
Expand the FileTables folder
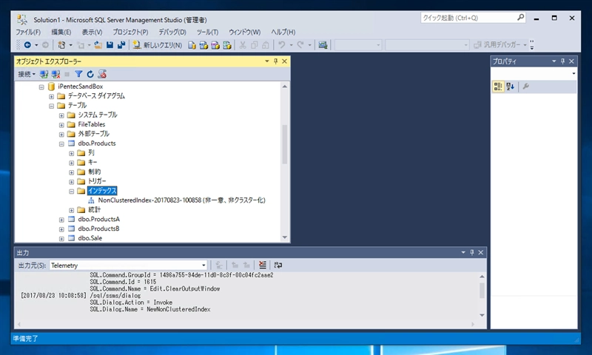[x=61, y=125]
